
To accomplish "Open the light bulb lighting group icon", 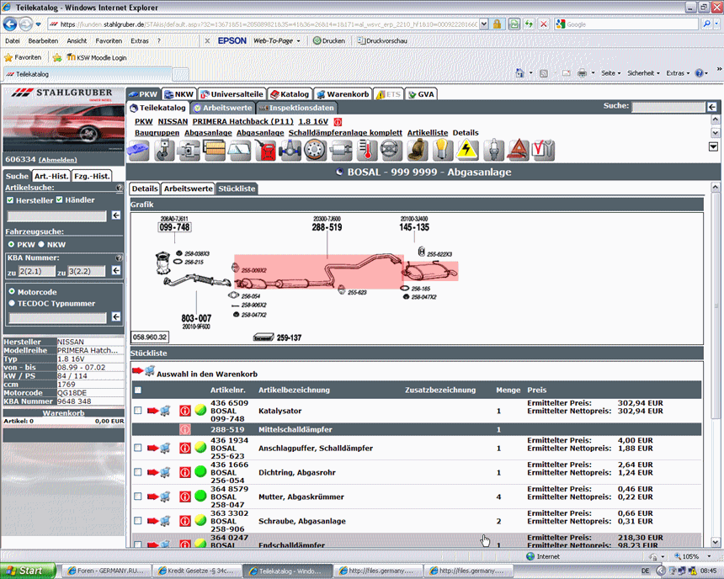I will [442, 151].
